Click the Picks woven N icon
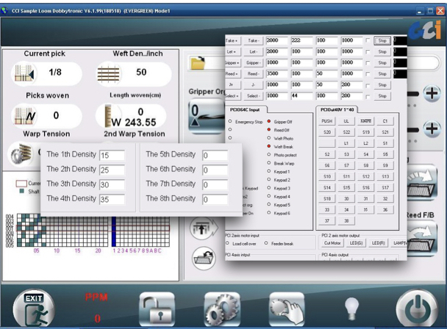 point(25,116)
